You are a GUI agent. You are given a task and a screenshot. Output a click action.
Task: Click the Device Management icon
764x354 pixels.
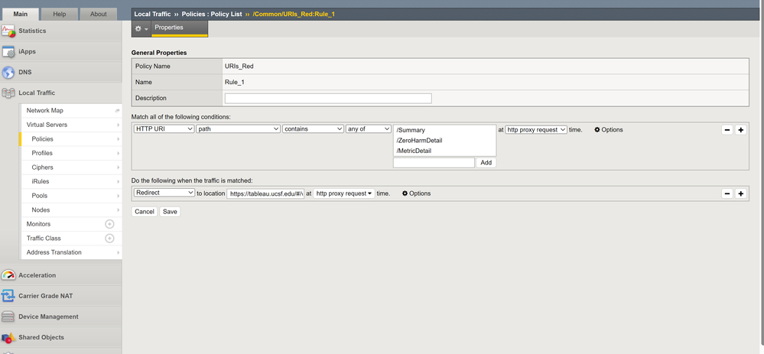(8, 317)
